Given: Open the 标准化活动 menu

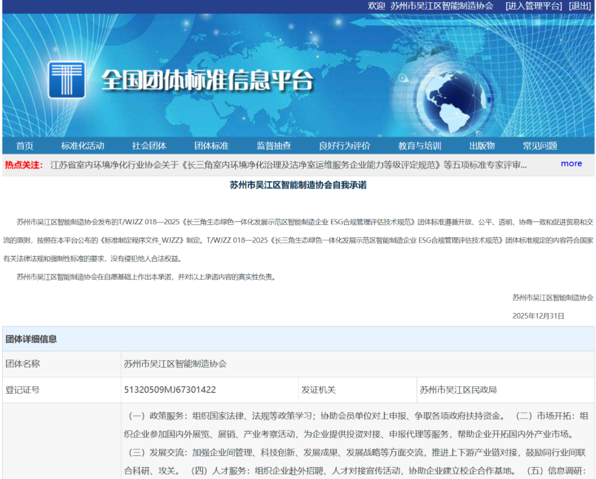Looking at the screenshot, I should pyautogui.click(x=82, y=145).
